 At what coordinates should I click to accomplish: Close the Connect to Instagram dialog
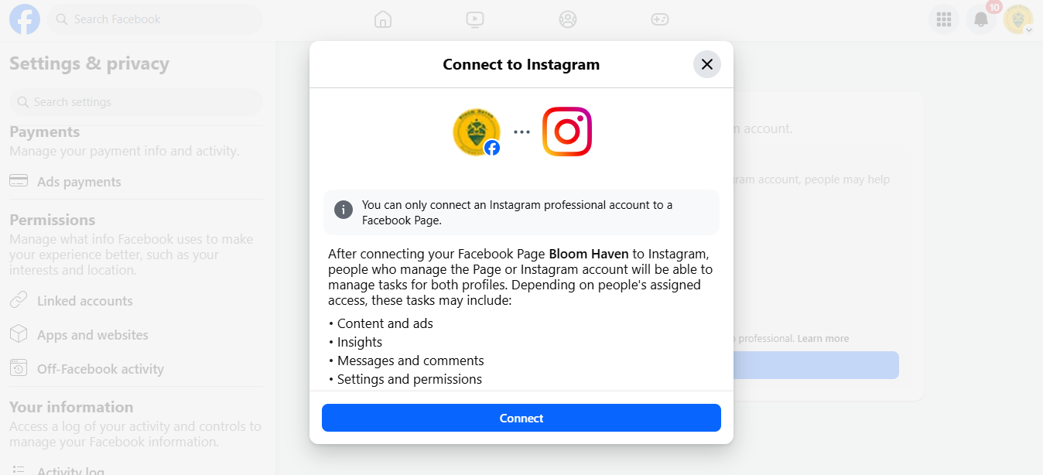pyautogui.click(x=707, y=64)
